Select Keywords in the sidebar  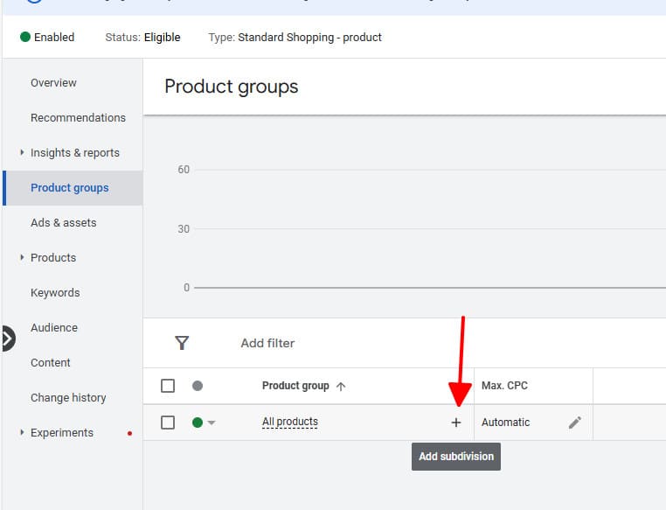click(x=55, y=292)
